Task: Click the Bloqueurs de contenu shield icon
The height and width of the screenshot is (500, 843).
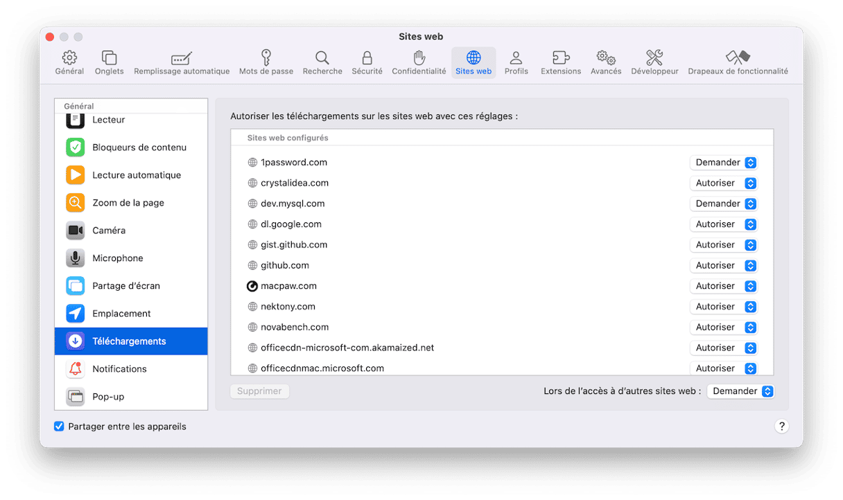Action: pyautogui.click(x=76, y=148)
